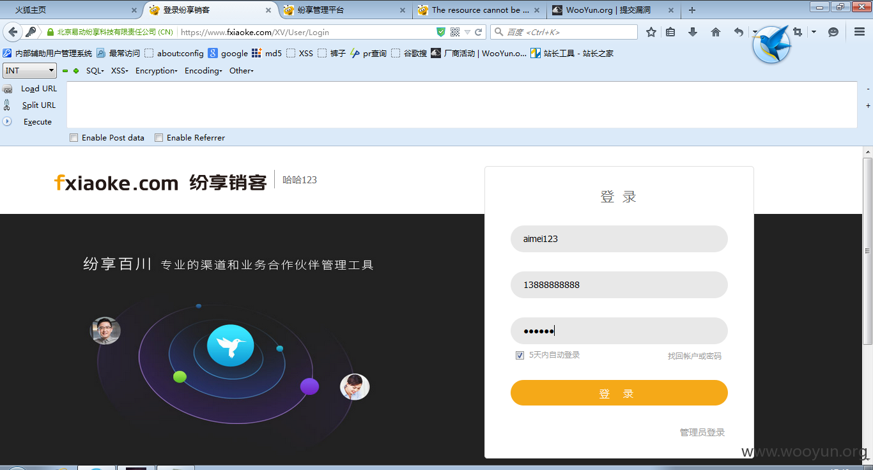Click the magnifier icon in the search box

498,32
